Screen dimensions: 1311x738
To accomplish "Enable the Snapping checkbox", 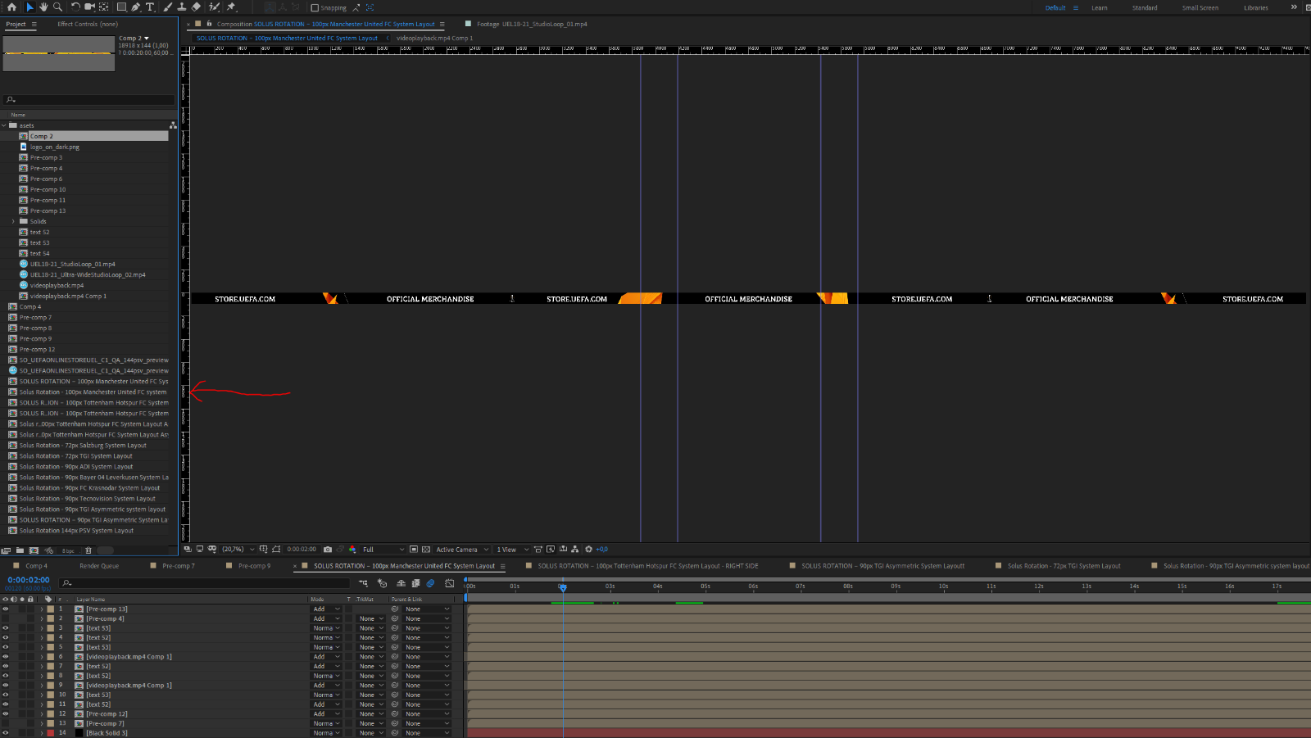I will coord(315,7).
